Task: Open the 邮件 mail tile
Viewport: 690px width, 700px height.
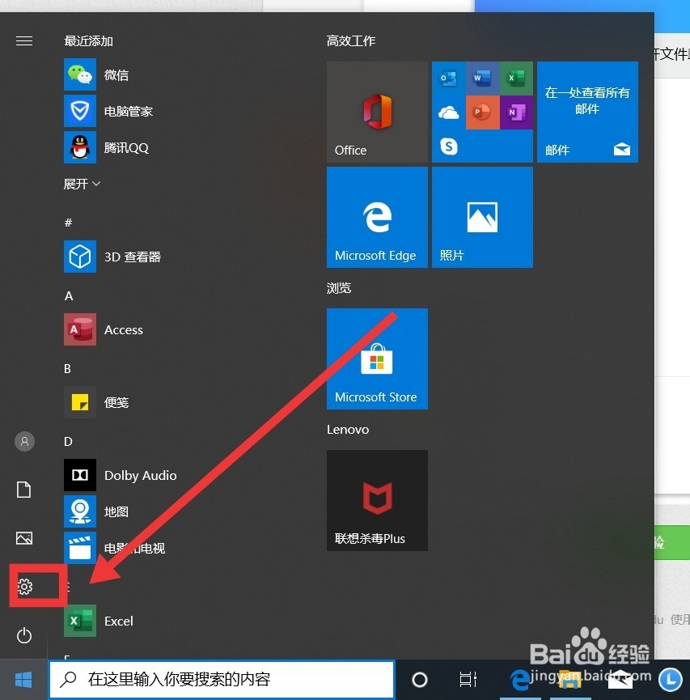Action: 587,112
